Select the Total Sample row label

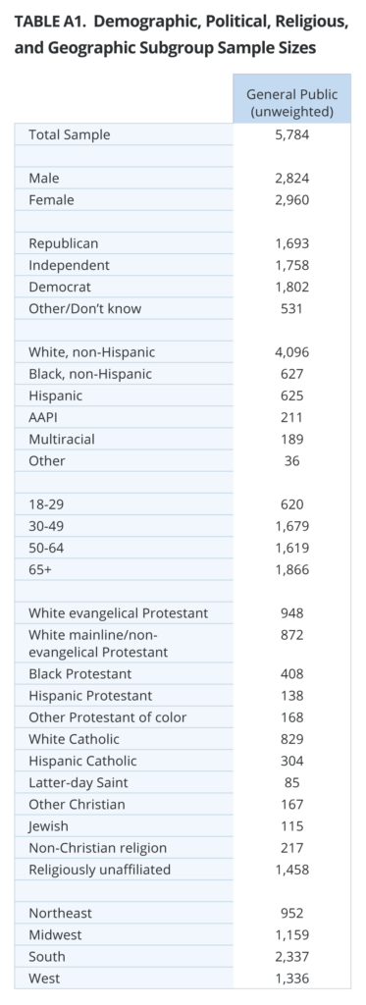pyautogui.click(x=70, y=134)
